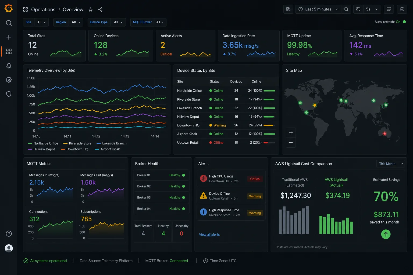Click MQTT Broker Connected status text
Screen dimensions: 413x275
click(x=179, y=261)
